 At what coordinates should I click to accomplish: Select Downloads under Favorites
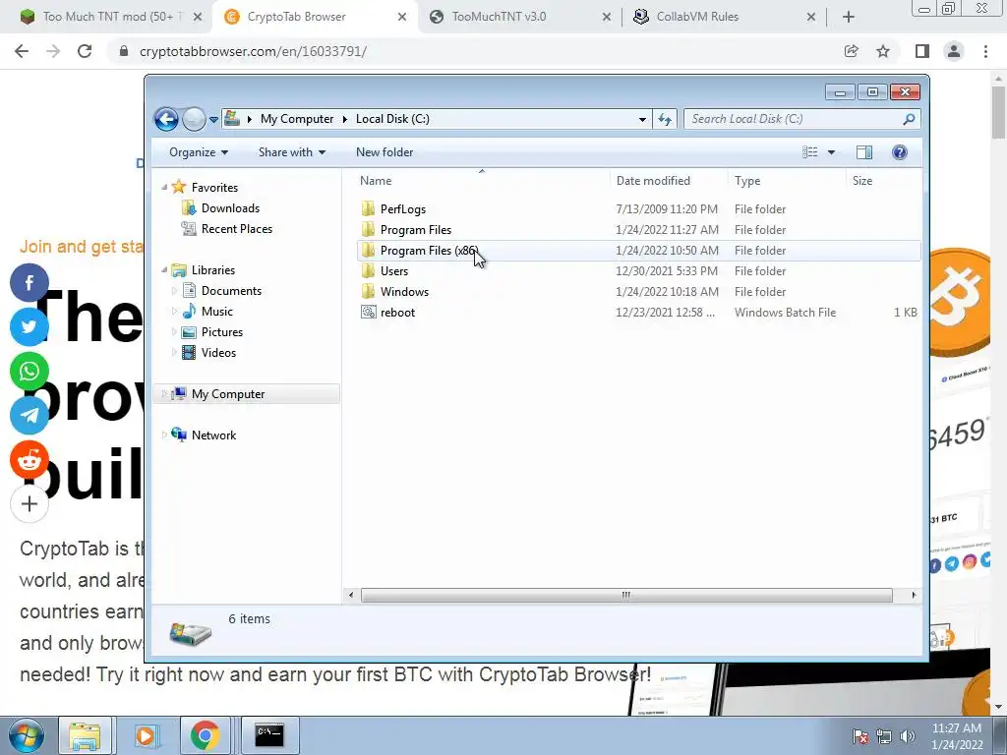point(221,208)
